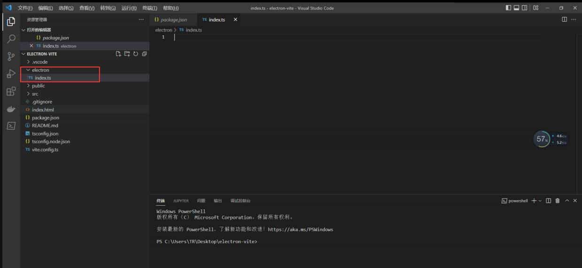This screenshot has height=268, width=582.
Task: Refresh the explorer file tree
Action: 136,54
